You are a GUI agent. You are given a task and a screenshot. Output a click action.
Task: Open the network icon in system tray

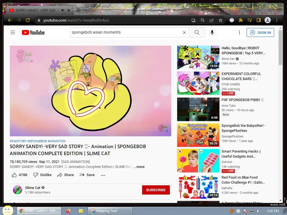252,211
